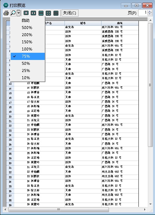
Task: Select the 150% zoom option
Action: [28, 42]
